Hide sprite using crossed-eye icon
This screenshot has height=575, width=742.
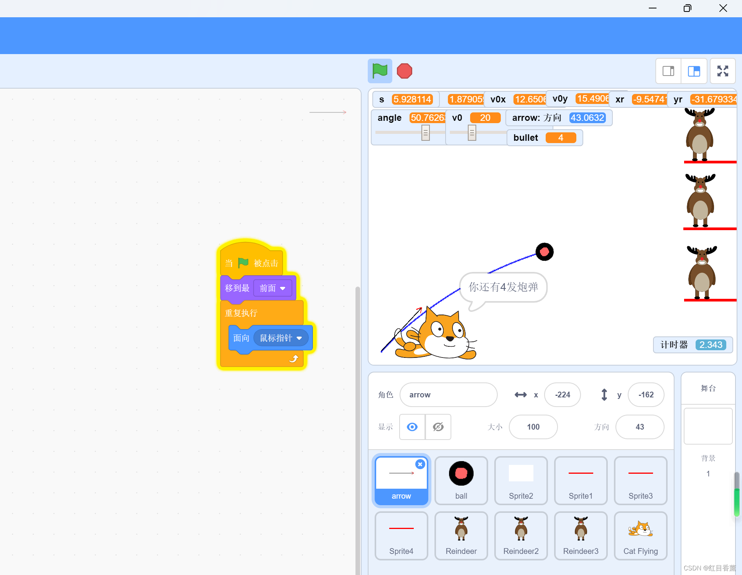438,427
